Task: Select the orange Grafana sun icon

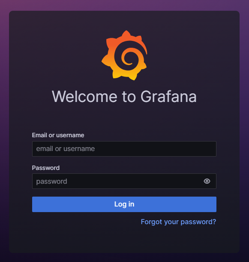Action: pyautogui.click(x=124, y=55)
